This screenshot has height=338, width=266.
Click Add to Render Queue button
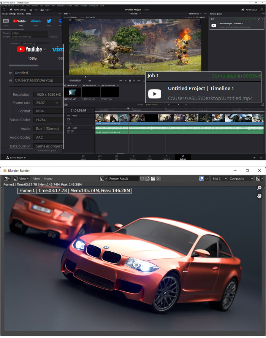click(47, 151)
